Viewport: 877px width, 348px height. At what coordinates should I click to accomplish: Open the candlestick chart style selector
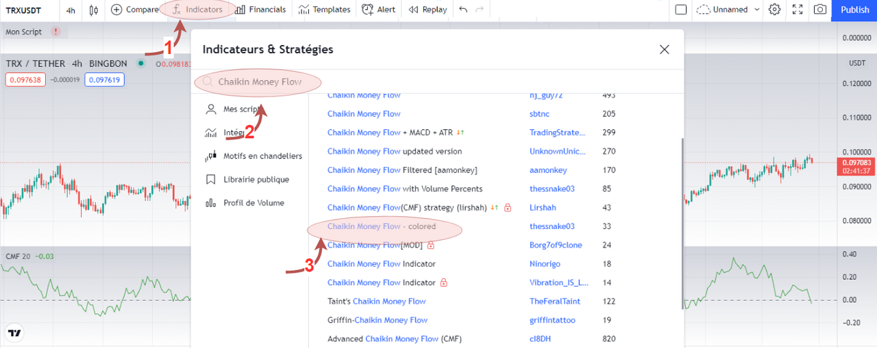tap(94, 10)
